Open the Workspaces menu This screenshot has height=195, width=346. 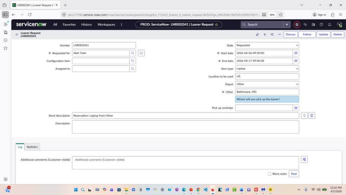pyautogui.click(x=106, y=25)
